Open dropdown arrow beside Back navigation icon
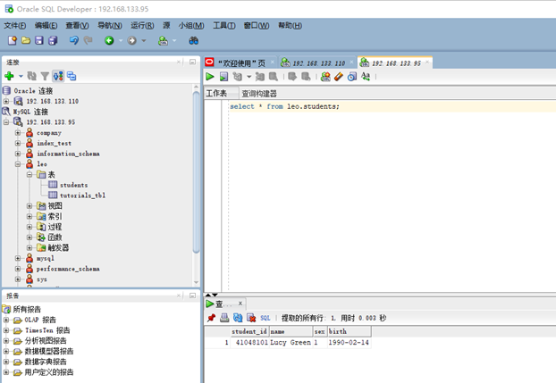 click(121, 41)
